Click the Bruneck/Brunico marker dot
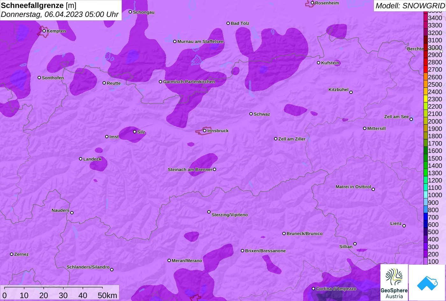The image size is (446, 301). [284, 233]
